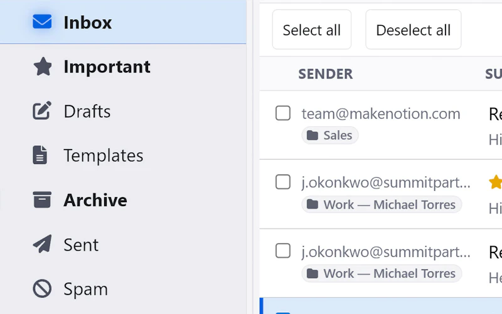Viewport: 502px width, 314px height.
Task: Click the Select all button
Action: pyautogui.click(x=312, y=30)
